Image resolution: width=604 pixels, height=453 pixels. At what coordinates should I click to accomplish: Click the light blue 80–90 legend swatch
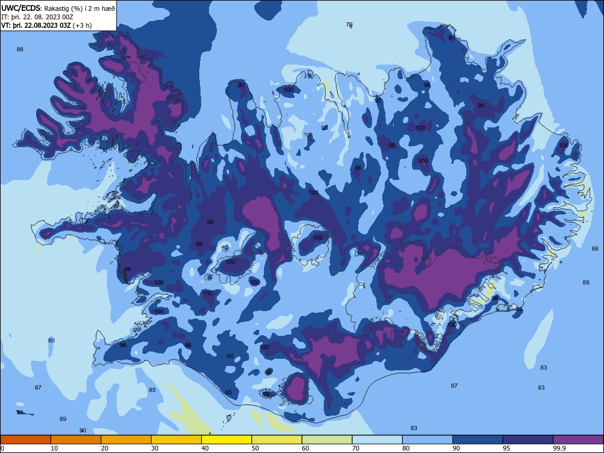tap(428, 440)
